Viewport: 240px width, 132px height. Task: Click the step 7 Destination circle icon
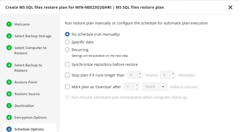pos(9,106)
